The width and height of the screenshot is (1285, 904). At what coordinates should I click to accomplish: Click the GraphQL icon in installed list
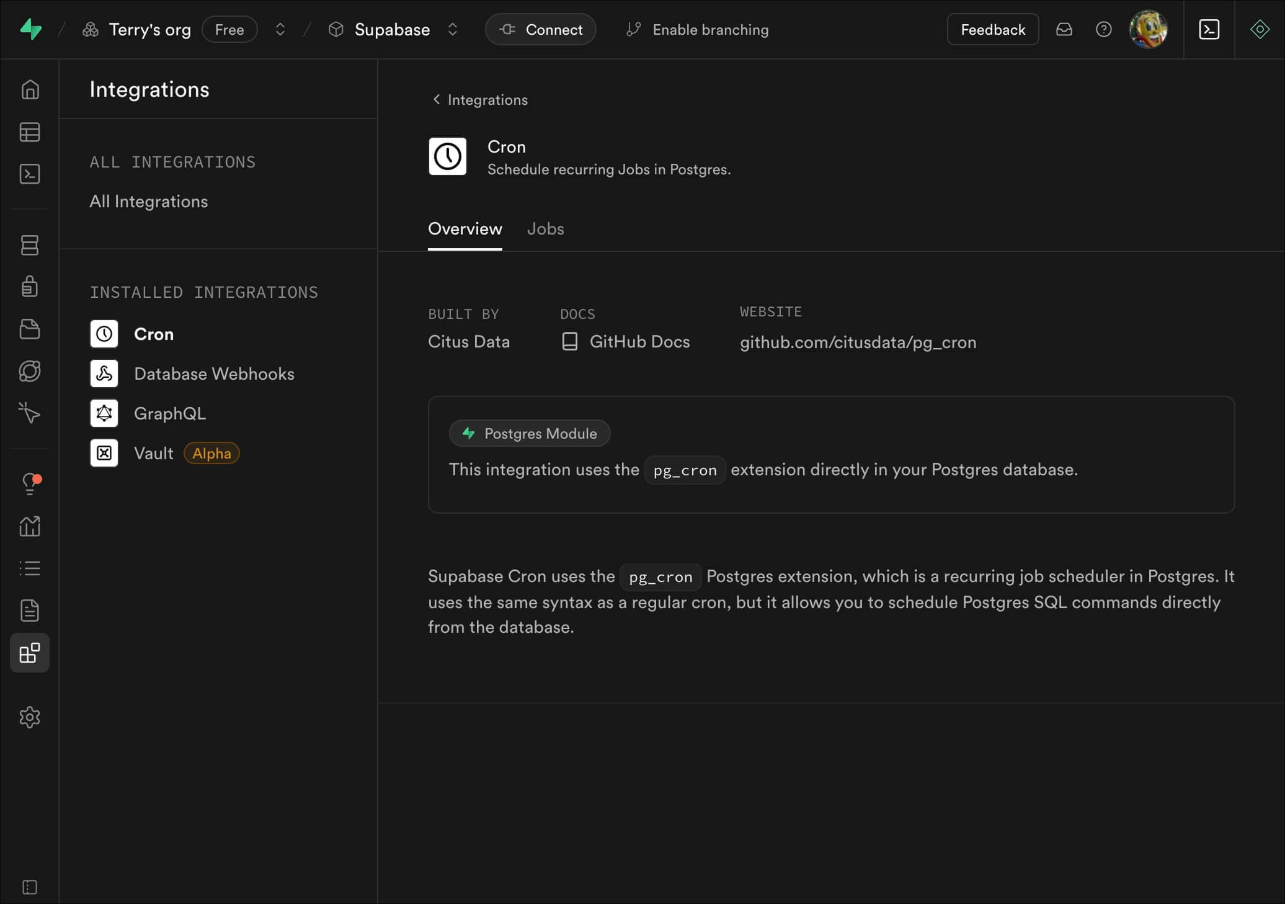[104, 413]
